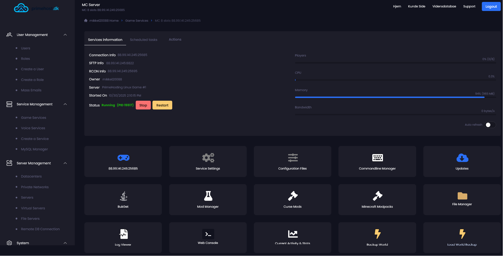Open BukGet plugin browser
Image resolution: width=503 pixels, height=256 pixels.
pos(123,199)
